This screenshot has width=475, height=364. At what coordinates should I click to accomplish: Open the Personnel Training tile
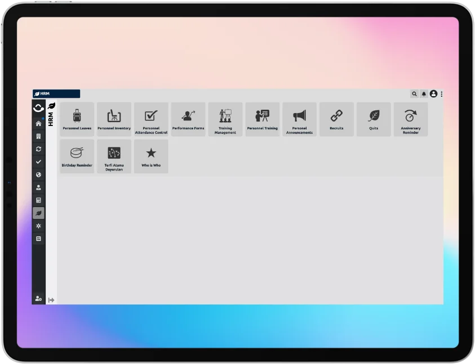click(x=262, y=119)
